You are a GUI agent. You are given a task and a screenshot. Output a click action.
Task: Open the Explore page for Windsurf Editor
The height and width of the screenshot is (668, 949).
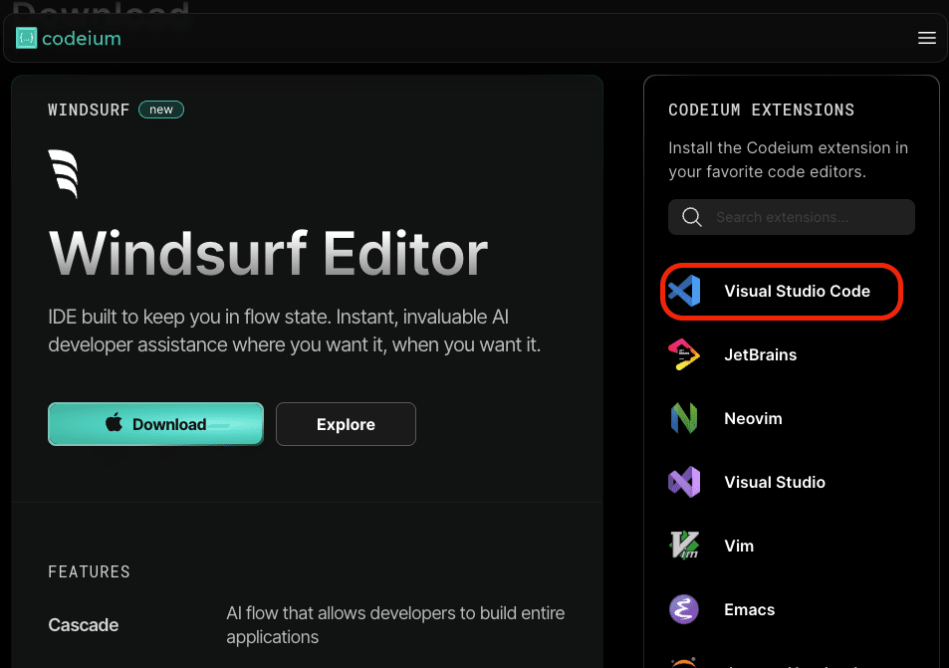[x=346, y=423]
